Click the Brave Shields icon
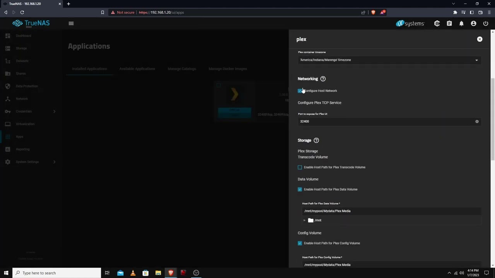The image size is (495, 278). pyautogui.click(x=373, y=12)
